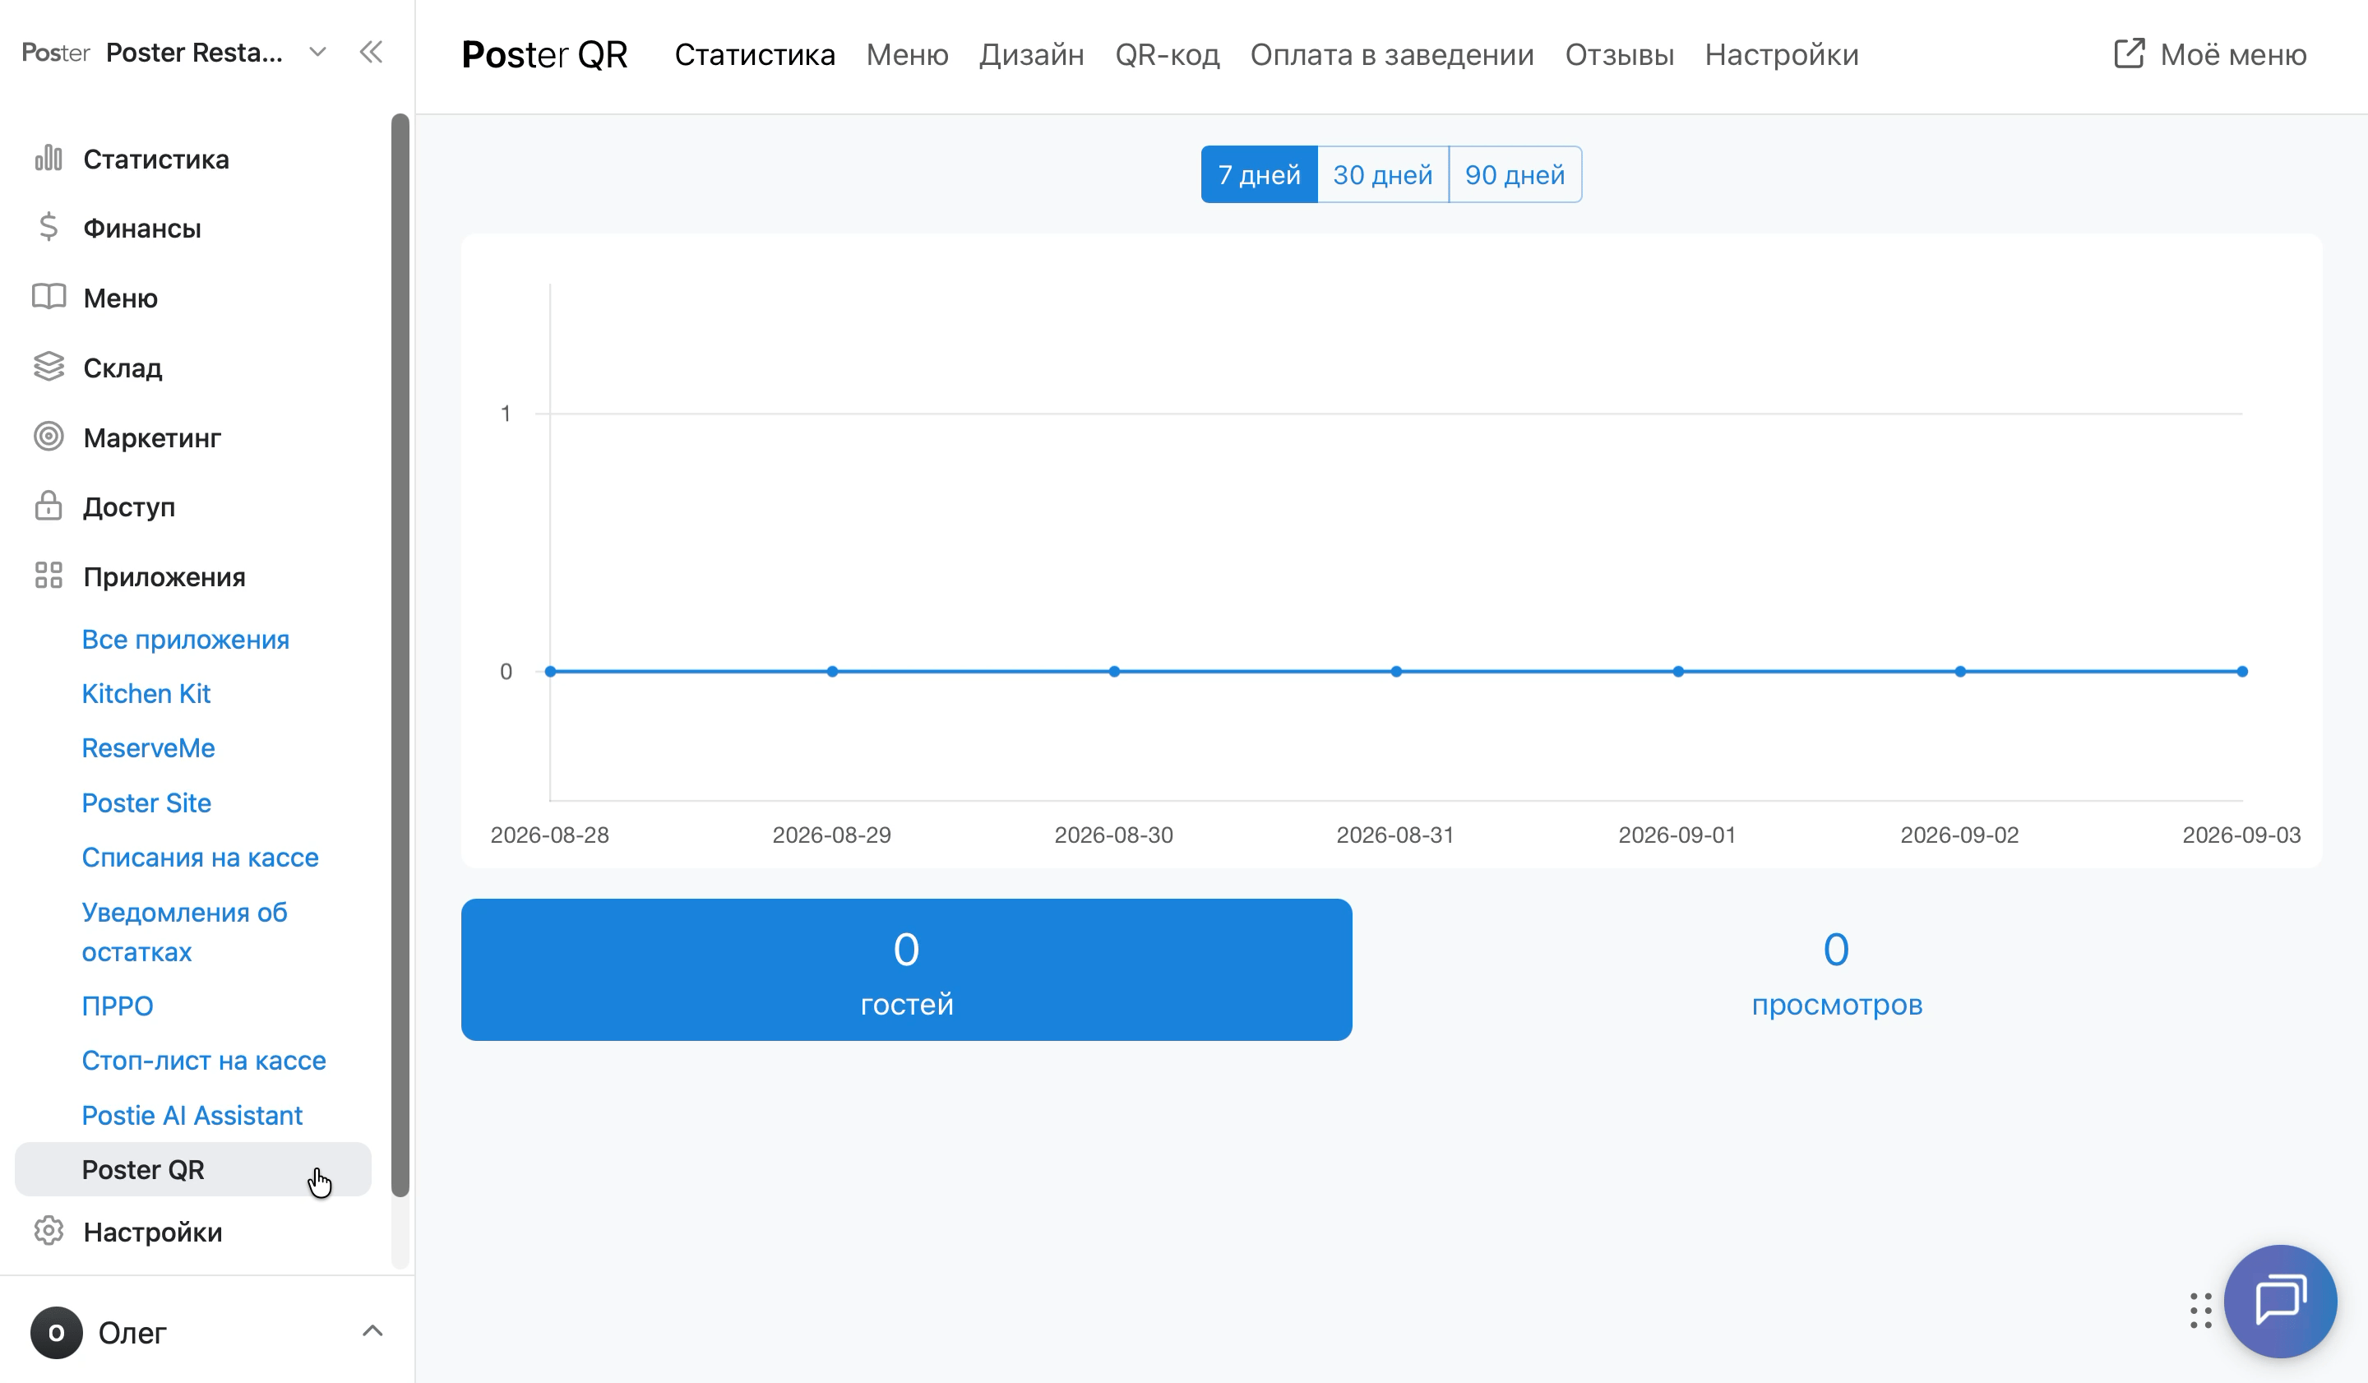
Task: Select the 7 дней period
Action: tap(1259, 175)
